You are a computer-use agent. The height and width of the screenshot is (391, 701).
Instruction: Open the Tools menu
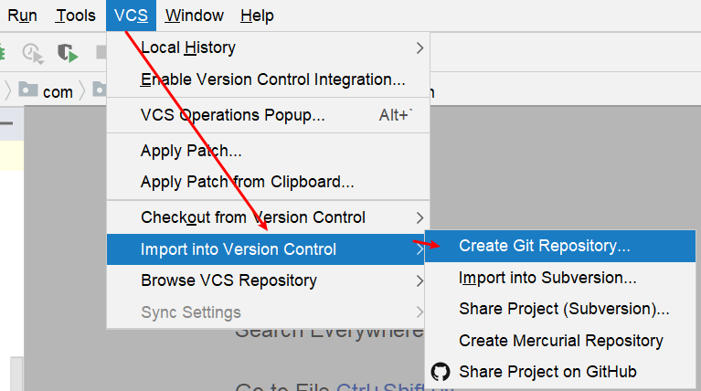[76, 16]
